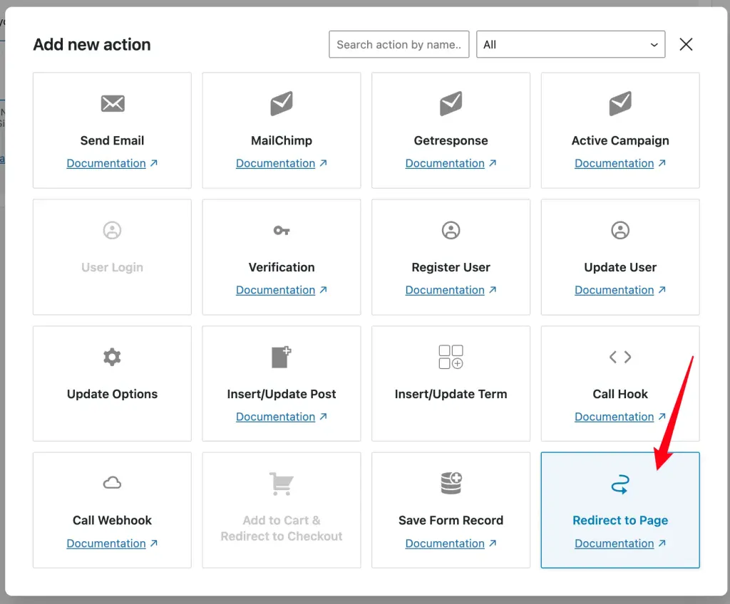Click the Getresponse title text
The width and height of the screenshot is (730, 604).
pyautogui.click(x=451, y=140)
